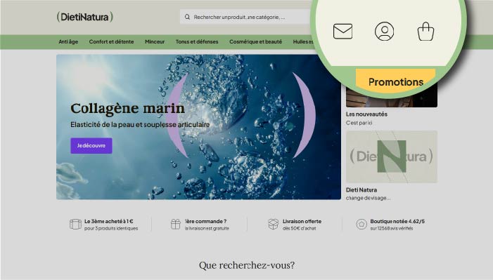This screenshot has height=280, width=493.
Task: Click the Je découvre button
Action: pos(91,146)
